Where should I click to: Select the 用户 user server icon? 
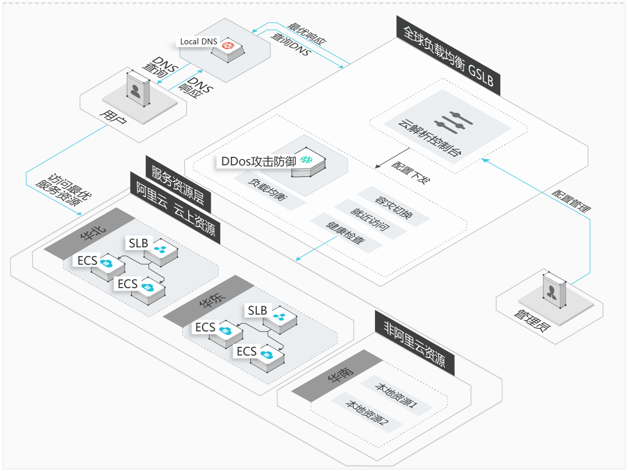coord(138,89)
